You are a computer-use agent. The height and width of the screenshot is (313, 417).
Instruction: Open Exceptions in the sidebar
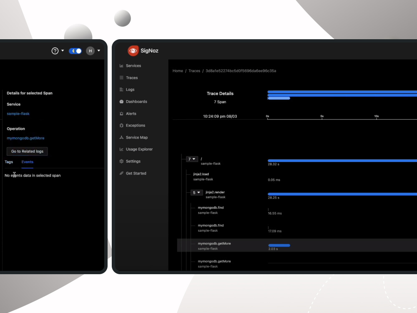[136, 125]
